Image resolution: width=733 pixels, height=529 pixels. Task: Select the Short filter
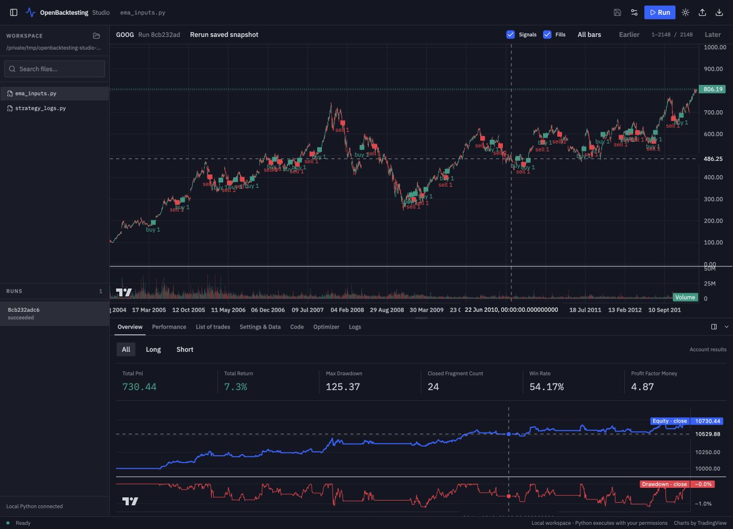pyautogui.click(x=185, y=349)
